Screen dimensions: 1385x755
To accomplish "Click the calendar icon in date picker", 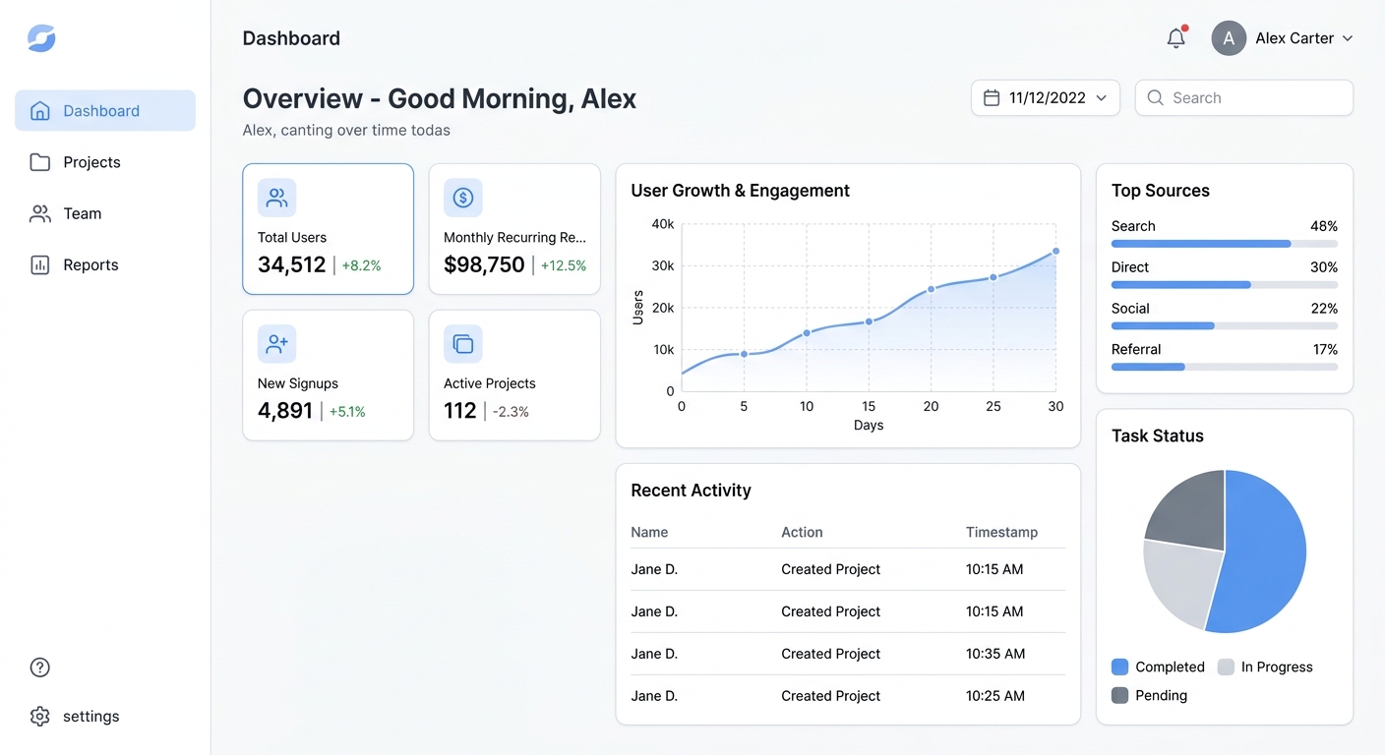I will (x=992, y=98).
